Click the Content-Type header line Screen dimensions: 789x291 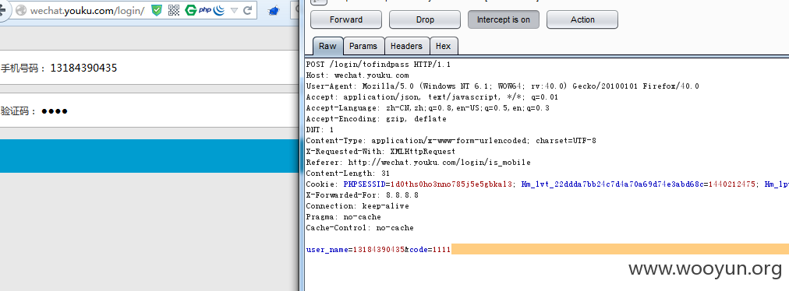pos(451,141)
